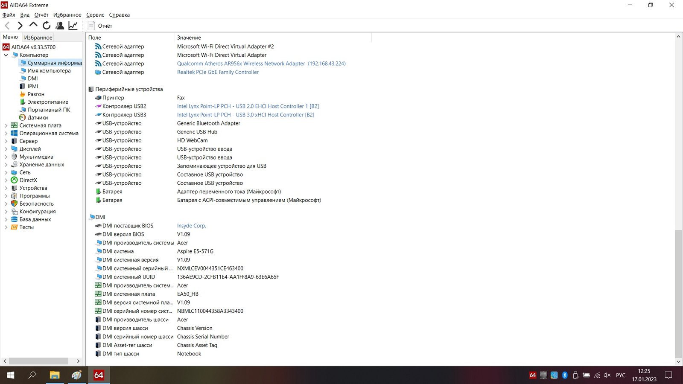The width and height of the screenshot is (683, 384).
Task: Open taskbar search magnifier
Action: pyautogui.click(x=32, y=375)
